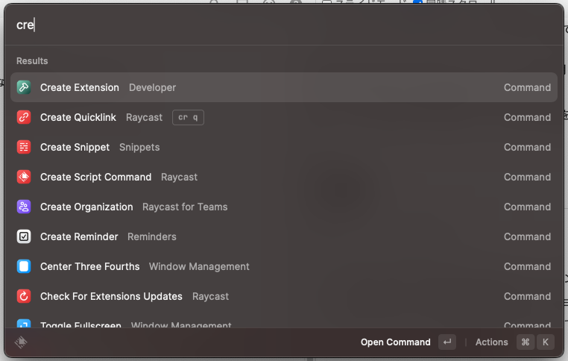Image resolution: width=568 pixels, height=361 pixels.
Task: Click the K key badge in action bar
Action: pos(546,342)
